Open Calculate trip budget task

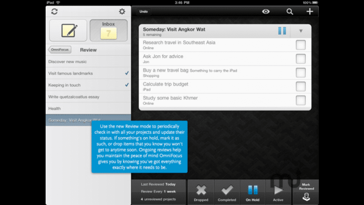click(166, 84)
